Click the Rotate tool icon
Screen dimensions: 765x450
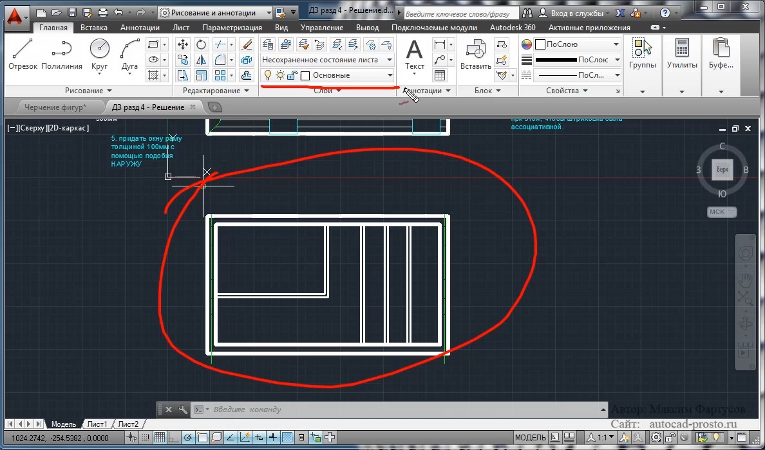pyautogui.click(x=202, y=44)
